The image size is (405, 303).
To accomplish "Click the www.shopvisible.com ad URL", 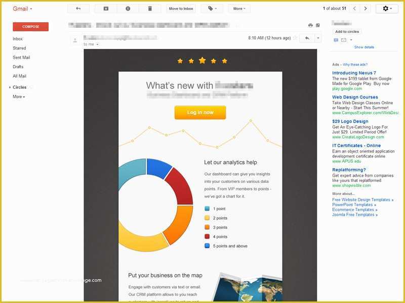I will [x=351, y=185].
